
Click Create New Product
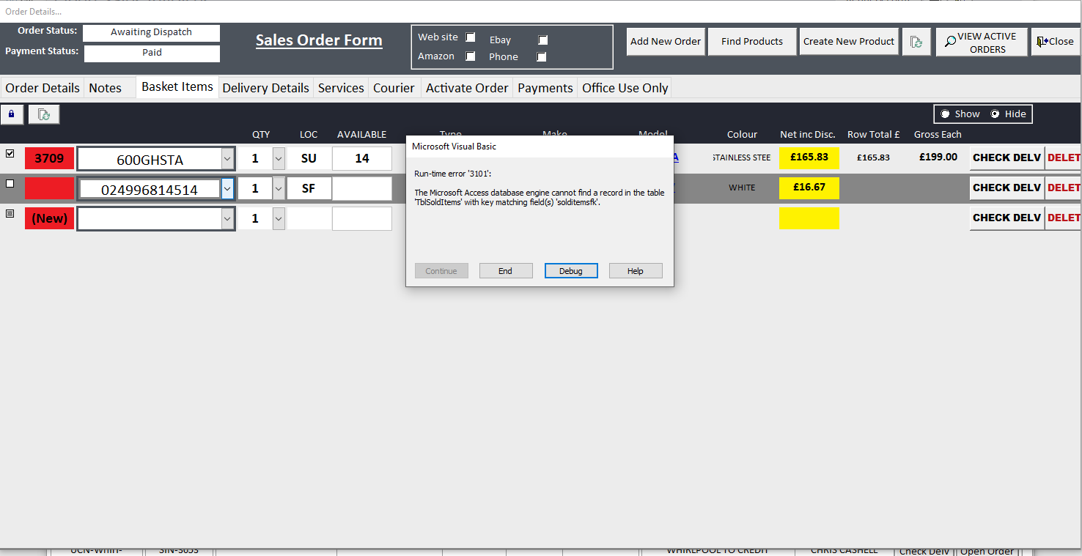pos(849,42)
